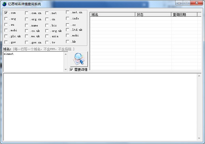The image size is (205, 144).
Task: Select the .hk checkbox
Action: [x=67, y=42]
